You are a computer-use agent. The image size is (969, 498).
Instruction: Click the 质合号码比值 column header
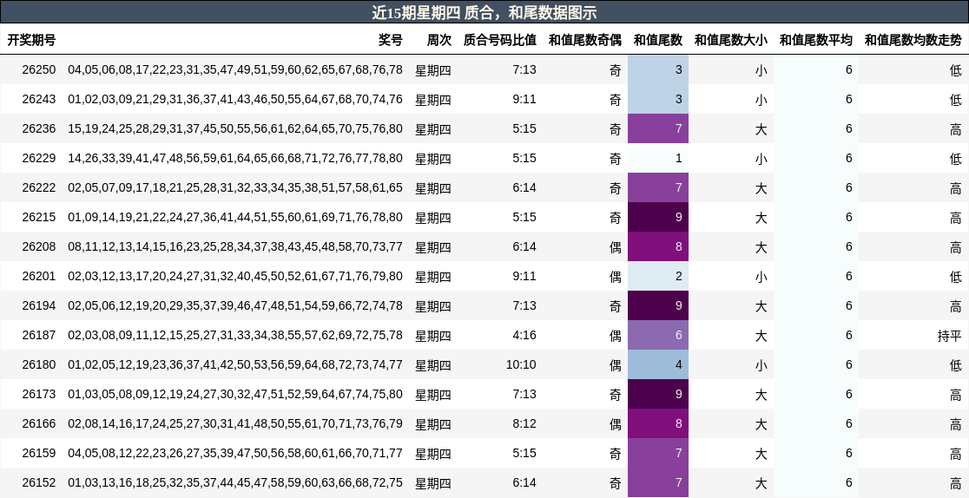[x=499, y=40]
